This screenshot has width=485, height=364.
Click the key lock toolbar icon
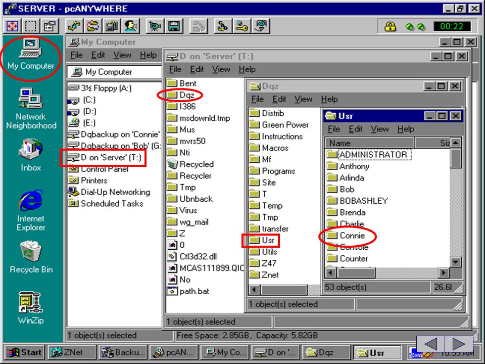[241, 26]
